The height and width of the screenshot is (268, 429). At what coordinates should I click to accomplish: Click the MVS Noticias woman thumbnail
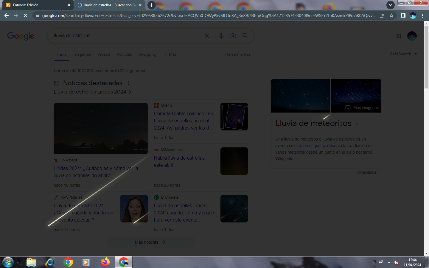pos(134,209)
